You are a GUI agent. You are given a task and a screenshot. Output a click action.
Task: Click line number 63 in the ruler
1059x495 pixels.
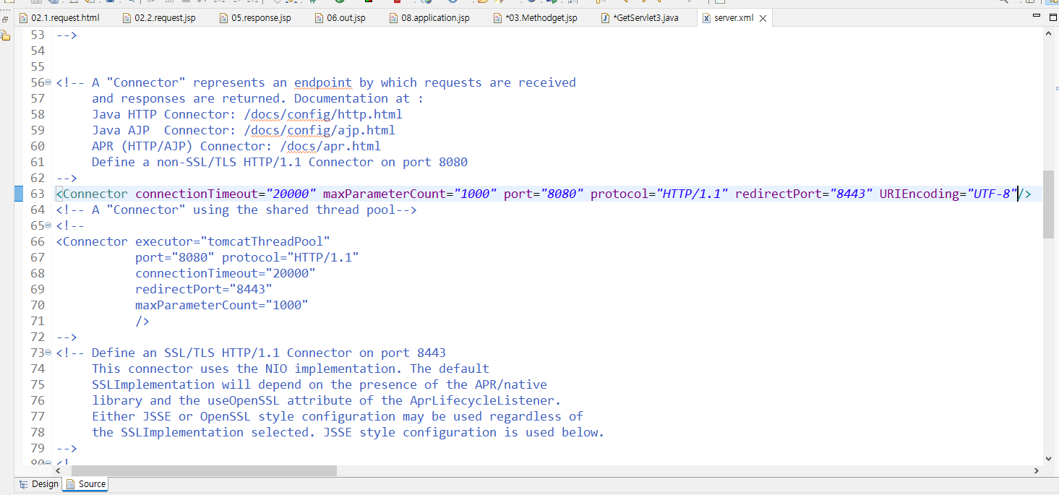point(38,194)
